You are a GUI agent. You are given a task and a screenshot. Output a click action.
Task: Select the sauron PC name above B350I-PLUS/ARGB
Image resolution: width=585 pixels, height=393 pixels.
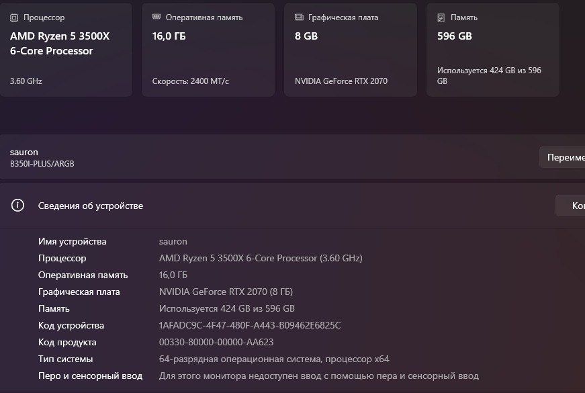(x=24, y=152)
